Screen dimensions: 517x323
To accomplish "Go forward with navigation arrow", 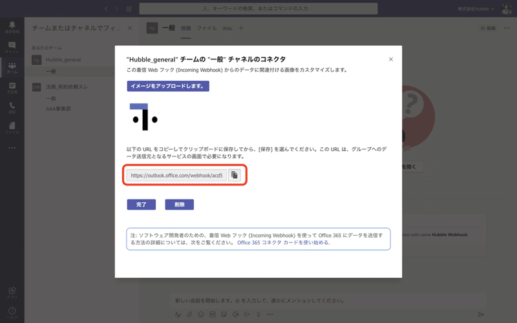I will coord(116,9).
